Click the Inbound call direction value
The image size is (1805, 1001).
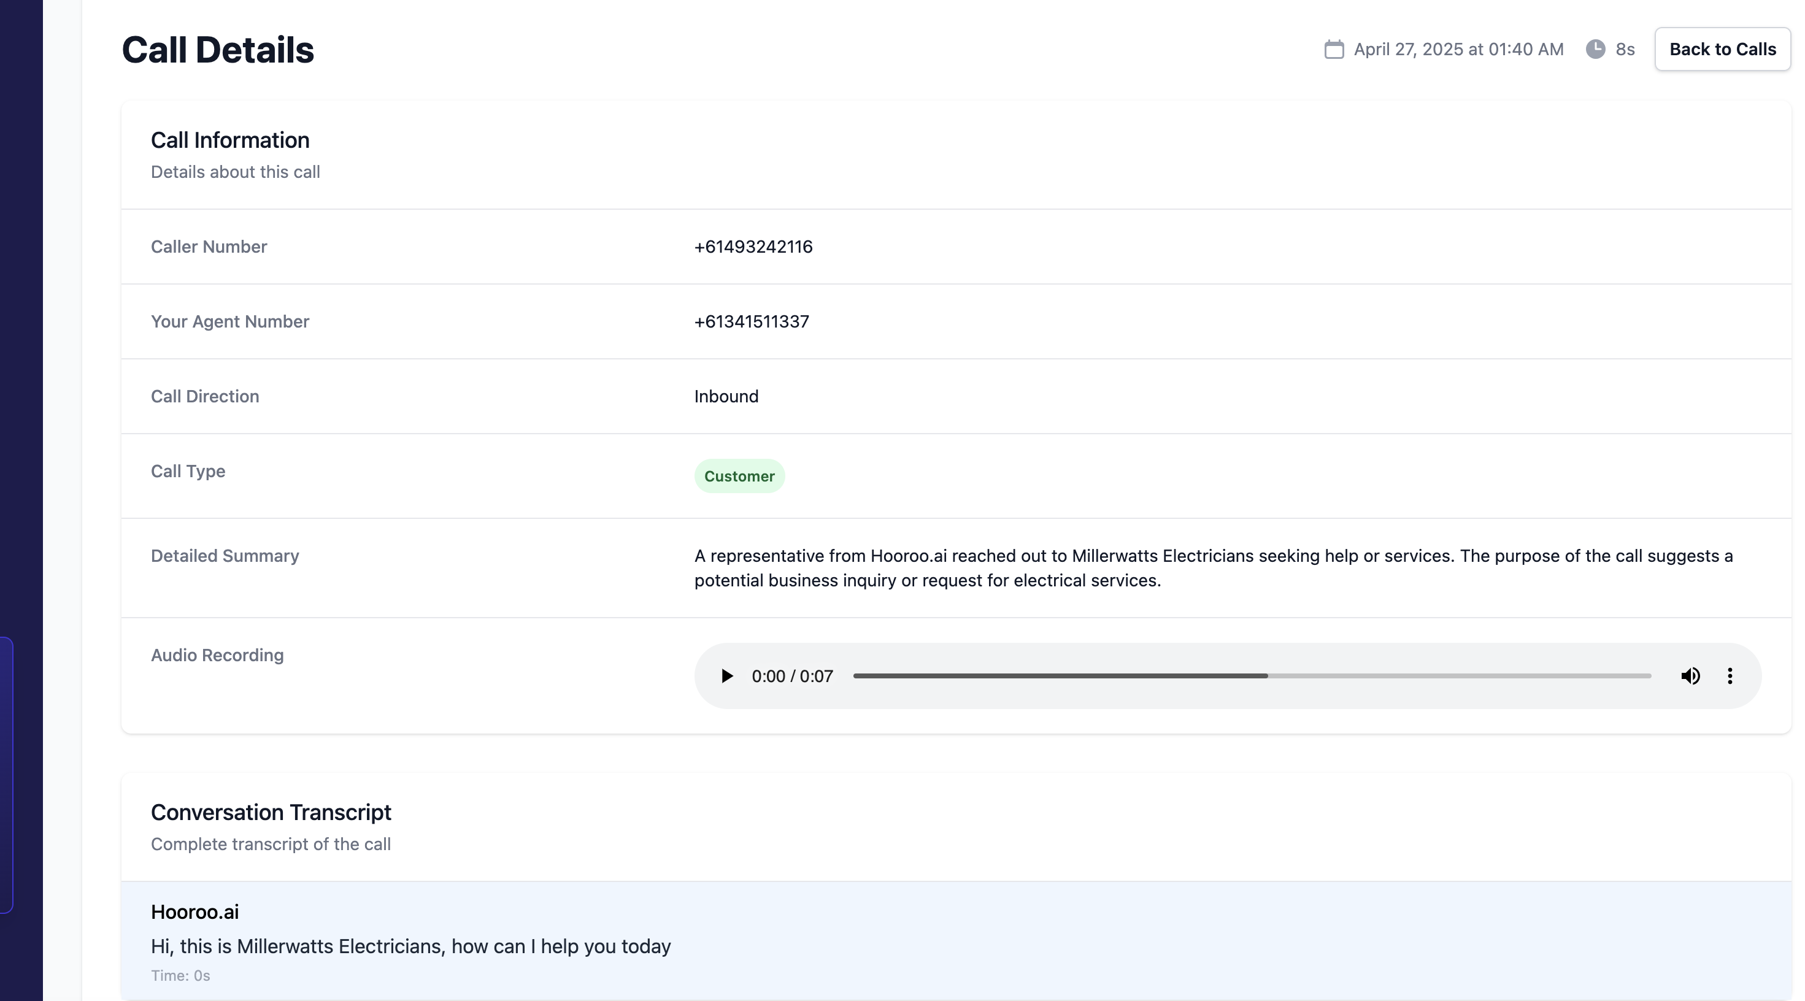tap(726, 396)
